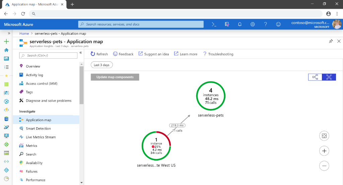Open the Dashboard icon in the sidebar
343x185 pixels.
click(6, 58)
